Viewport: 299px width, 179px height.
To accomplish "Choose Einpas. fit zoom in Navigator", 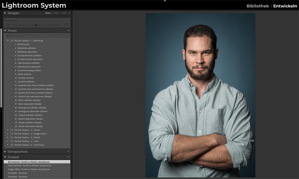I will coord(48,13).
